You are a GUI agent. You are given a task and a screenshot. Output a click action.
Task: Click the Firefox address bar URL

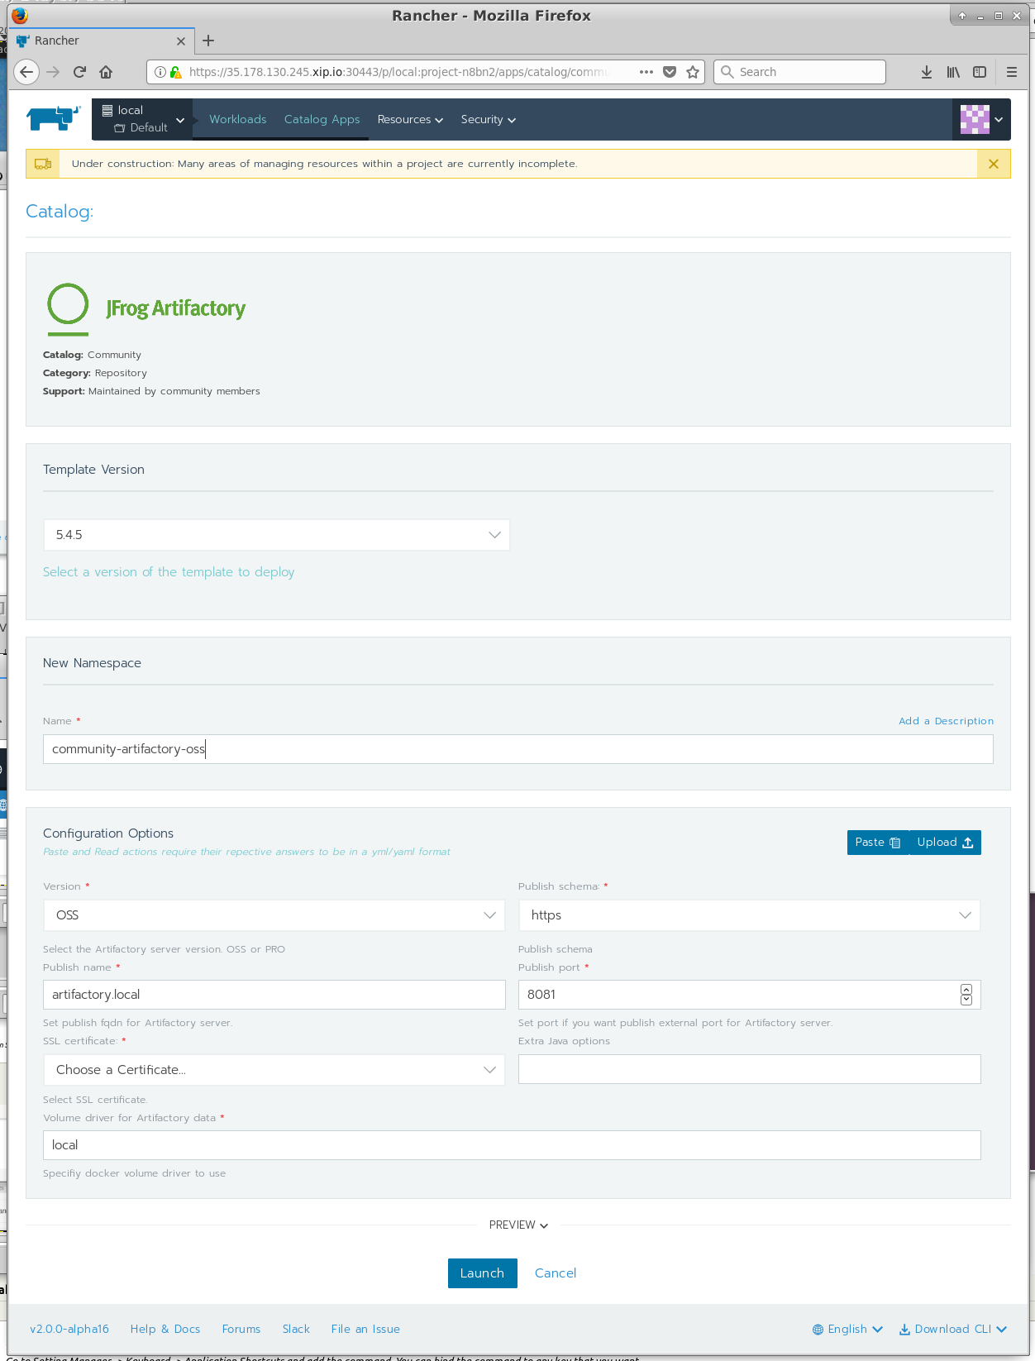click(x=399, y=72)
